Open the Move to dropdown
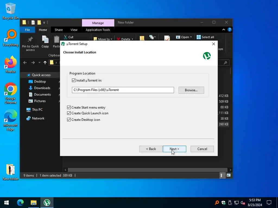Viewport: 278px width, 208px height. click(103, 39)
